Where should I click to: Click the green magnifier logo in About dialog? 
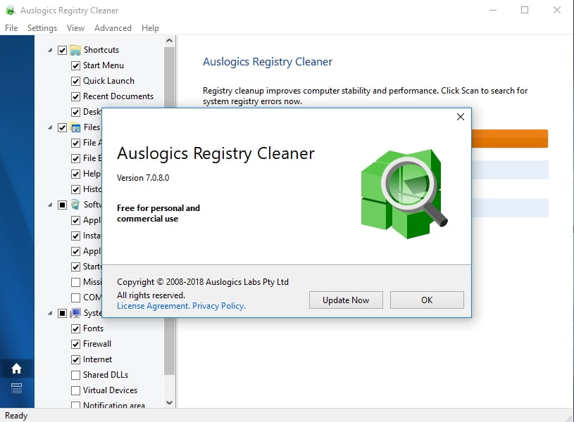(404, 194)
